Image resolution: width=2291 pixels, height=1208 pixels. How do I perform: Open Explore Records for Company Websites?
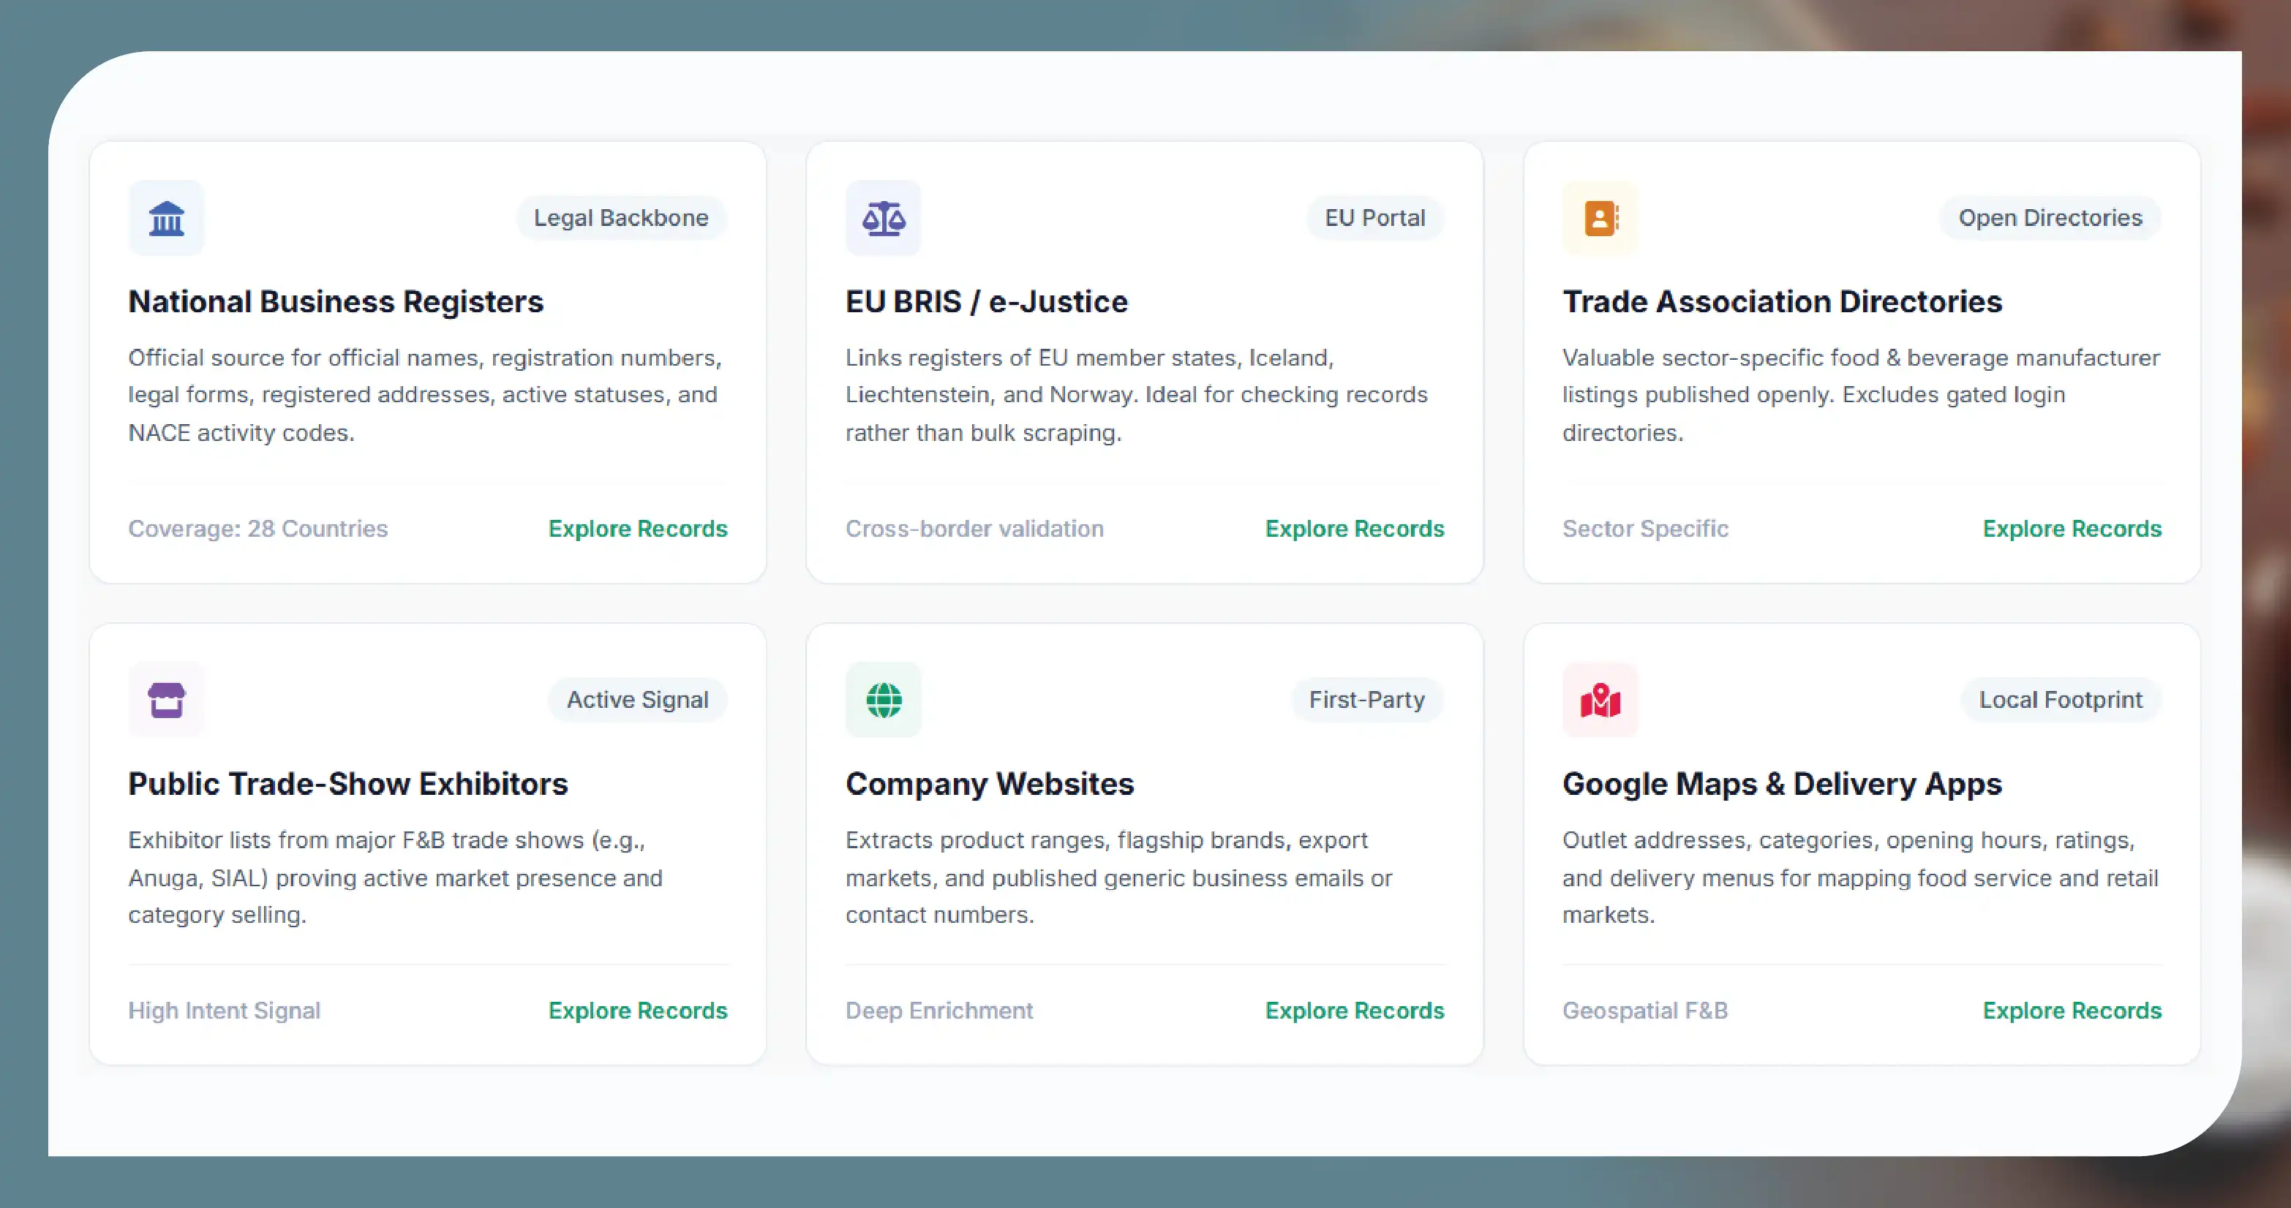click(1355, 1011)
